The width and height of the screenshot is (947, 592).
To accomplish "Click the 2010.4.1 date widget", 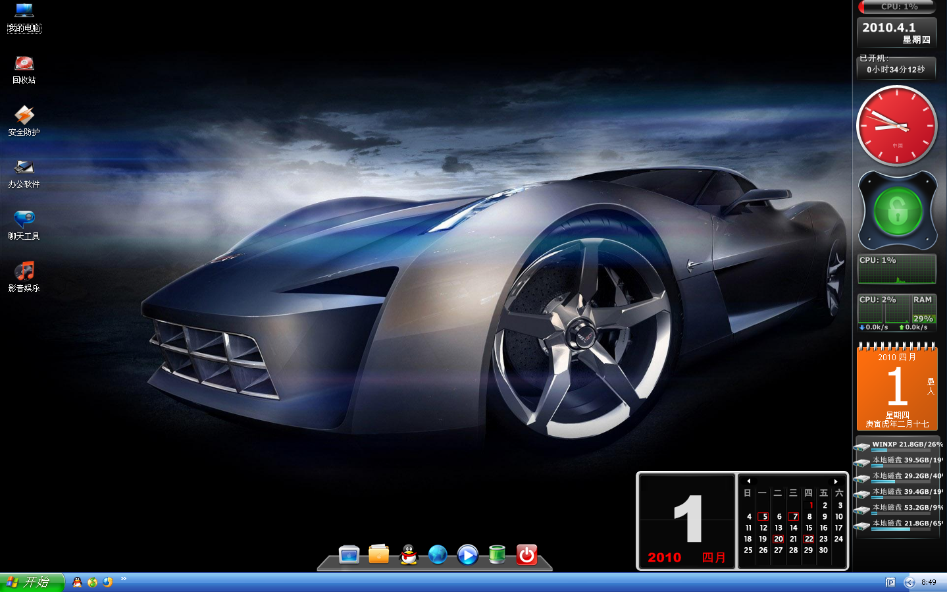I will (897, 32).
